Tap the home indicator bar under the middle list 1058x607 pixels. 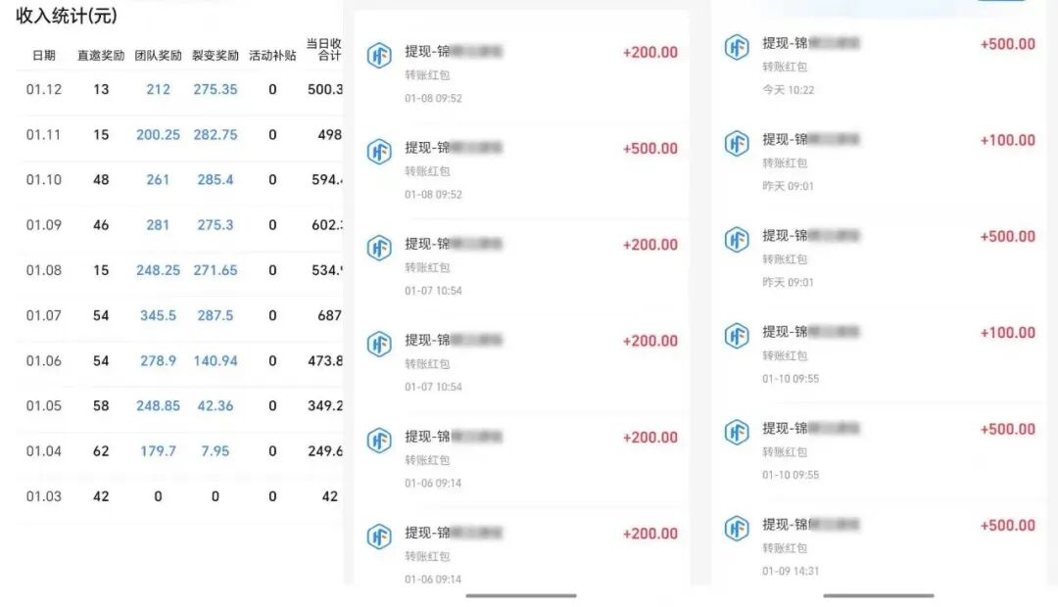(x=521, y=595)
